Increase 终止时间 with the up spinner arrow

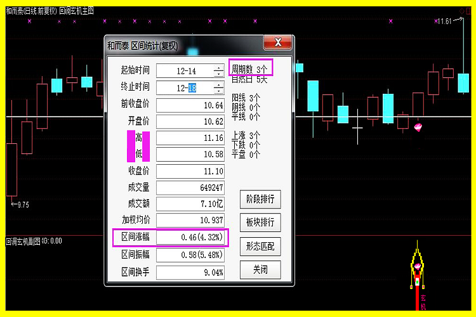218,85
